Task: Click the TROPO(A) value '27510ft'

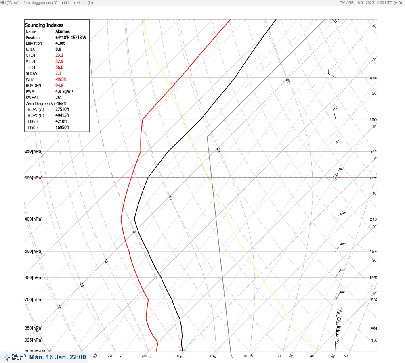Action: tap(62, 109)
